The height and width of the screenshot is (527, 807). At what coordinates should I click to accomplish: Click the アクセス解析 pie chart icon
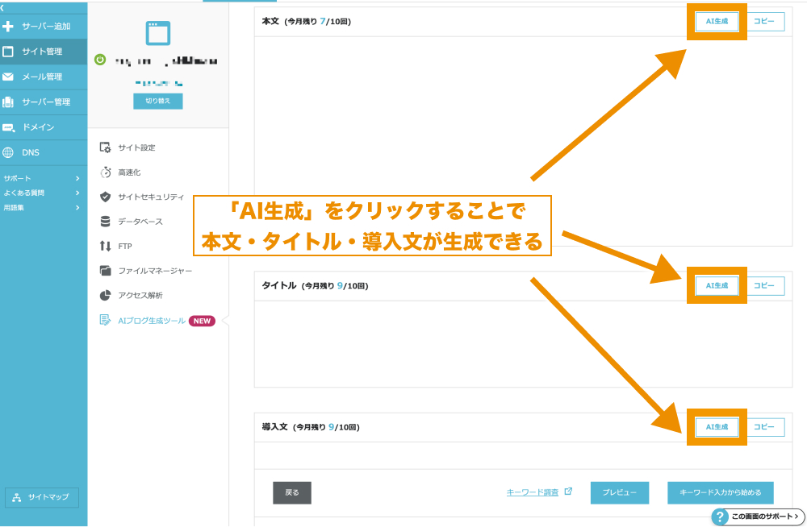point(105,295)
